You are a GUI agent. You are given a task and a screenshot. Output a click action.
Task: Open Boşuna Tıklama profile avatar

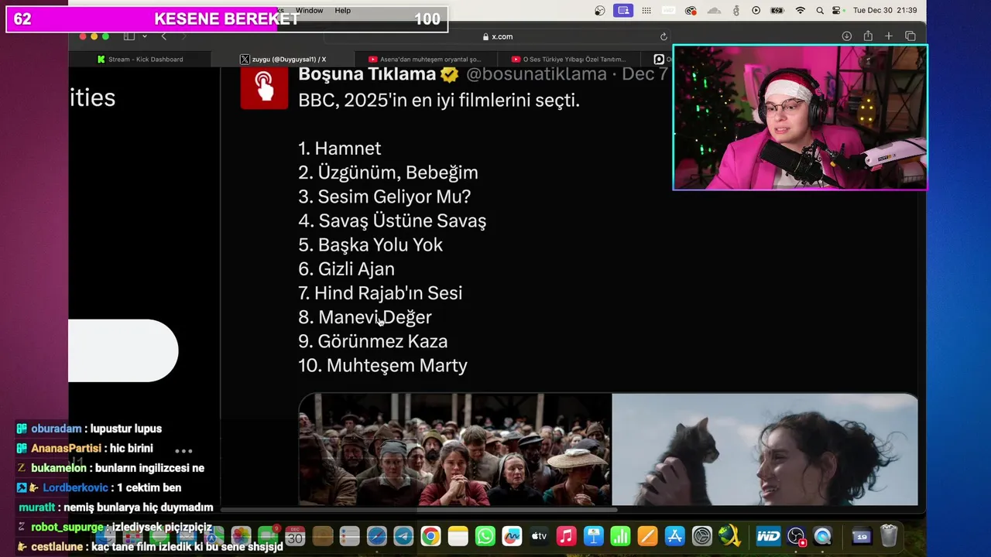[264, 87]
